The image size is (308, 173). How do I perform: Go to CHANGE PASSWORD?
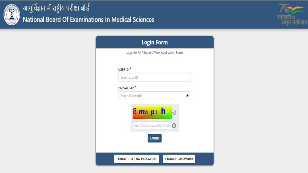(x=179, y=159)
